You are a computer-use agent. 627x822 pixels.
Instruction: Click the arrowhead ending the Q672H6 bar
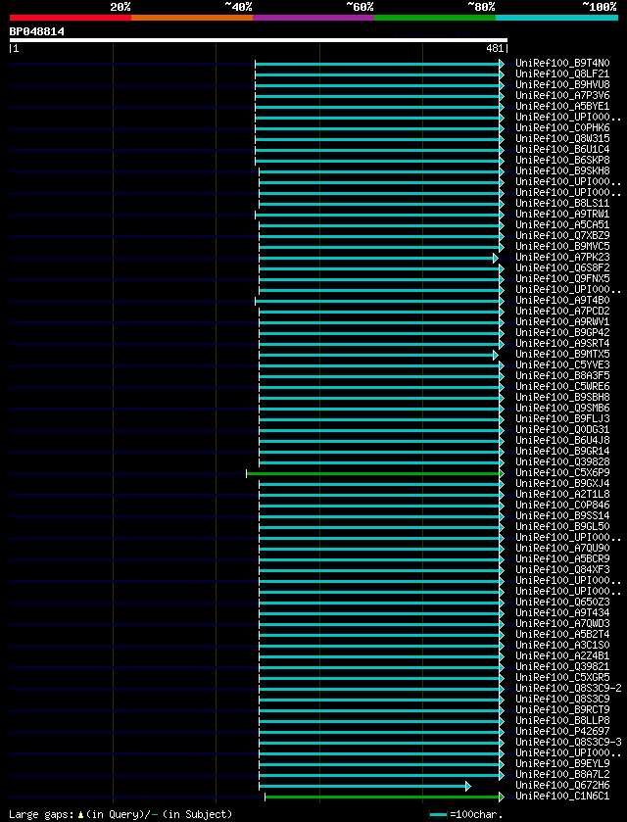(468, 786)
